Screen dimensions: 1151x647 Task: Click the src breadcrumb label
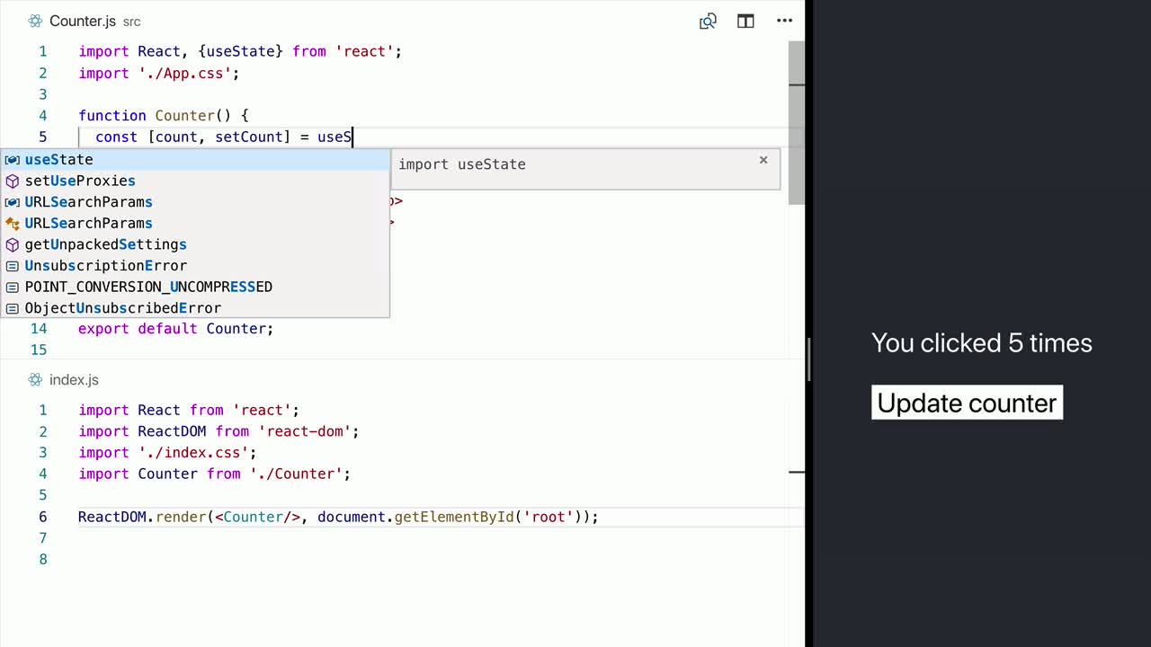(x=131, y=22)
